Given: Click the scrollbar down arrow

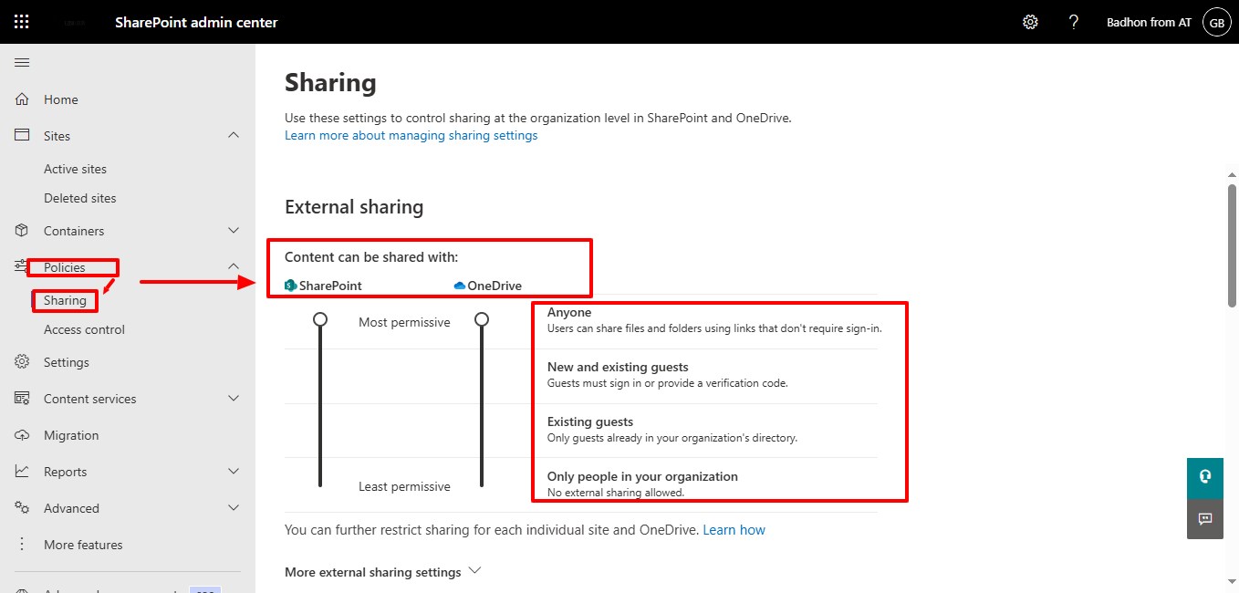Looking at the screenshot, I should tap(1233, 581).
